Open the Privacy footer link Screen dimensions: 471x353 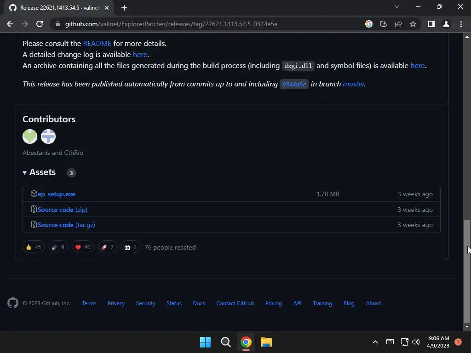pyautogui.click(x=116, y=303)
